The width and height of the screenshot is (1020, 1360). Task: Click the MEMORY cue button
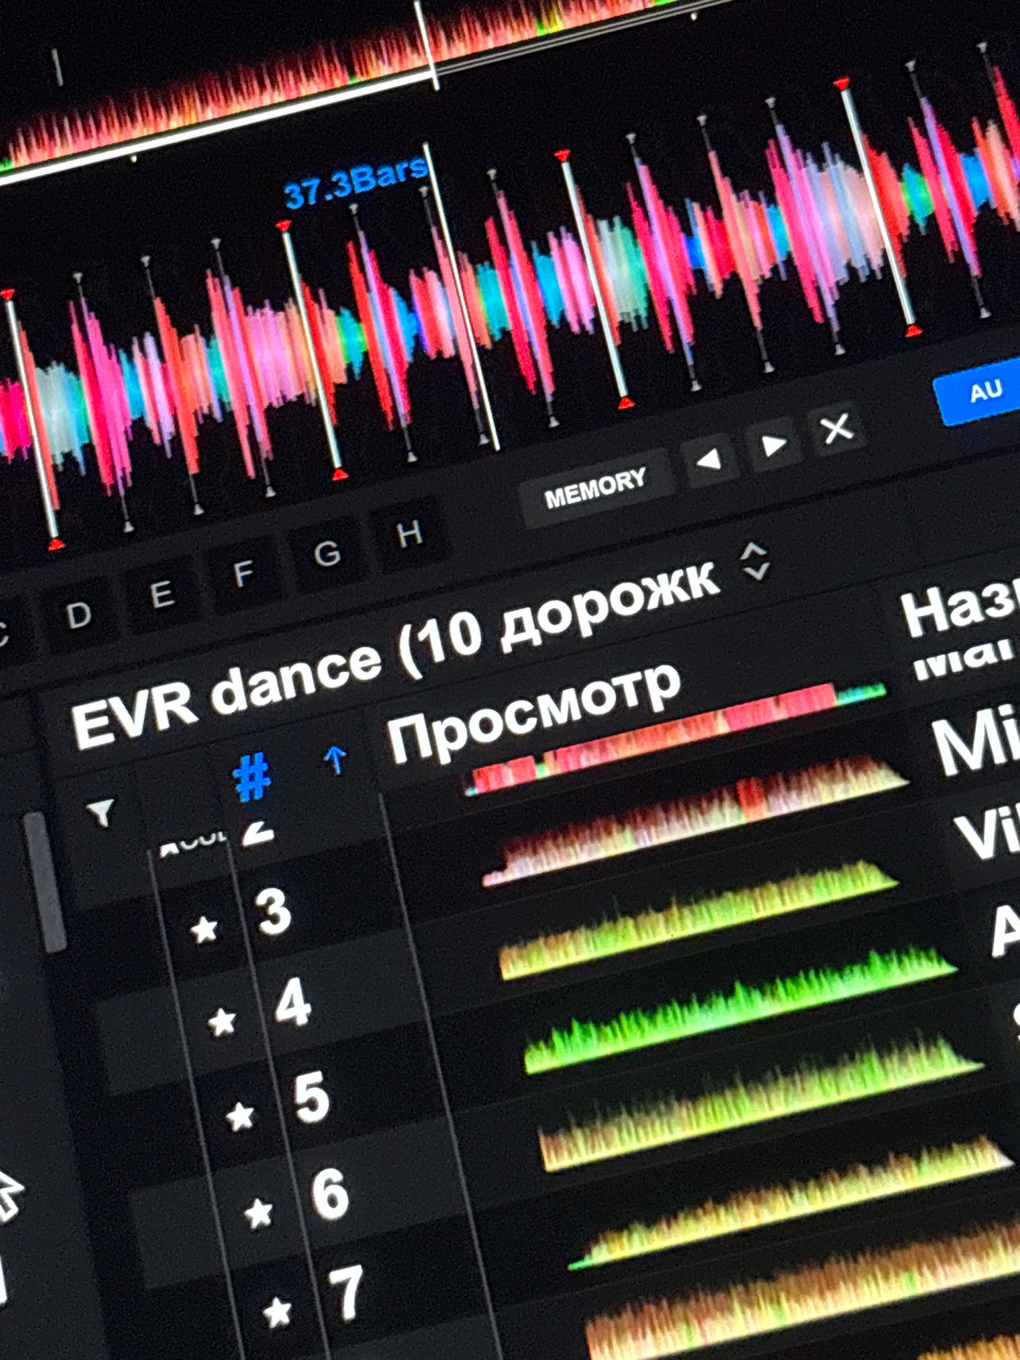point(596,488)
